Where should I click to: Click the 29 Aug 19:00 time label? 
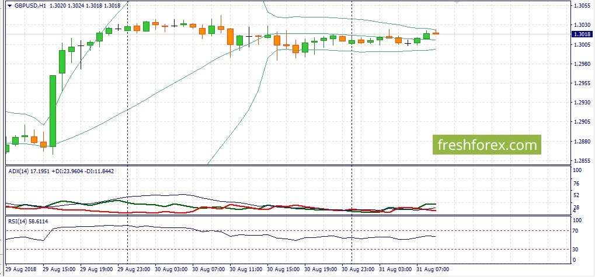pos(96,269)
